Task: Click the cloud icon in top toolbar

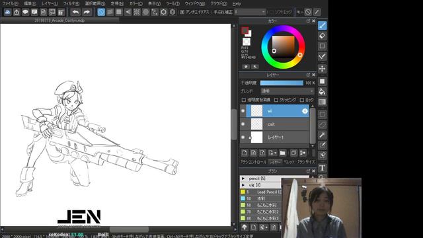Action: 7,12
